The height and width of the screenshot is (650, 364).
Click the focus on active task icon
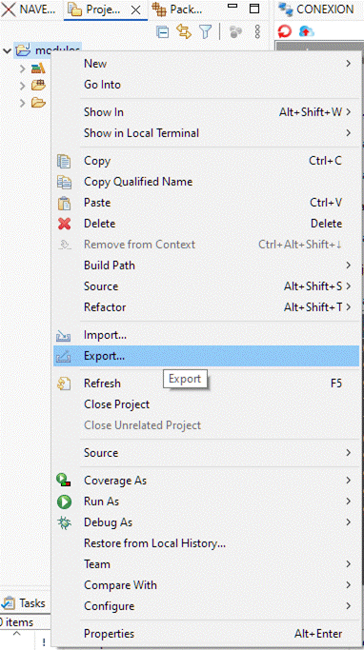[x=235, y=32]
